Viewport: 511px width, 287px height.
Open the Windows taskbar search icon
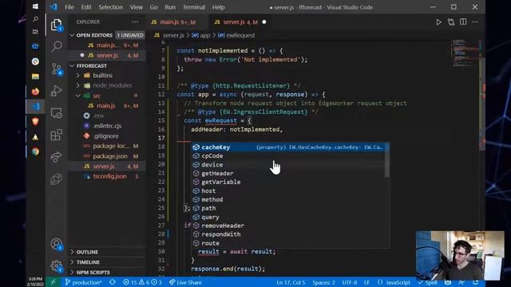35,19
